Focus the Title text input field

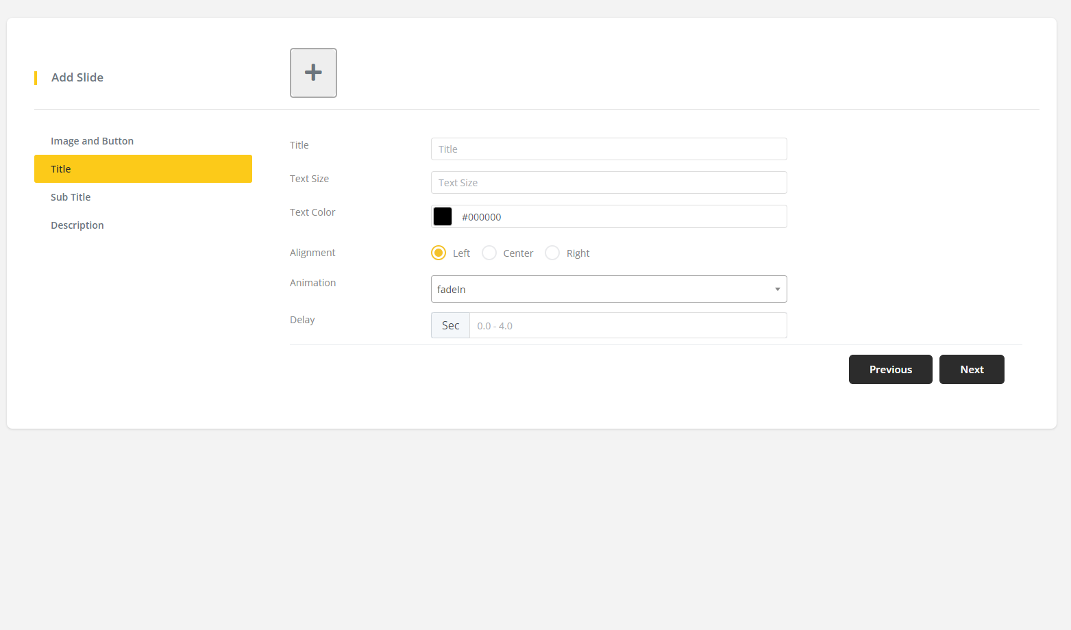tap(608, 149)
